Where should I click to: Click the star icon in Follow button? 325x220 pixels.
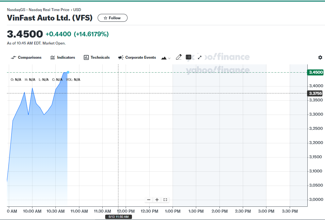coord(105,18)
